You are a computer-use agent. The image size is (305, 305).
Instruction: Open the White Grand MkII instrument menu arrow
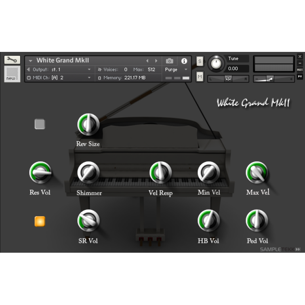[x=30, y=61]
